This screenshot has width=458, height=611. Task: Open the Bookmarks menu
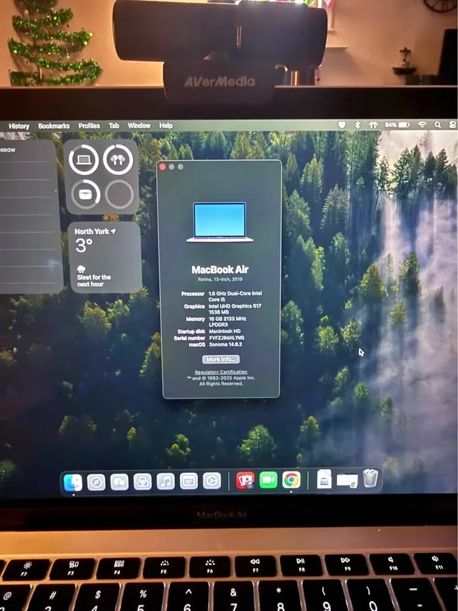click(53, 126)
